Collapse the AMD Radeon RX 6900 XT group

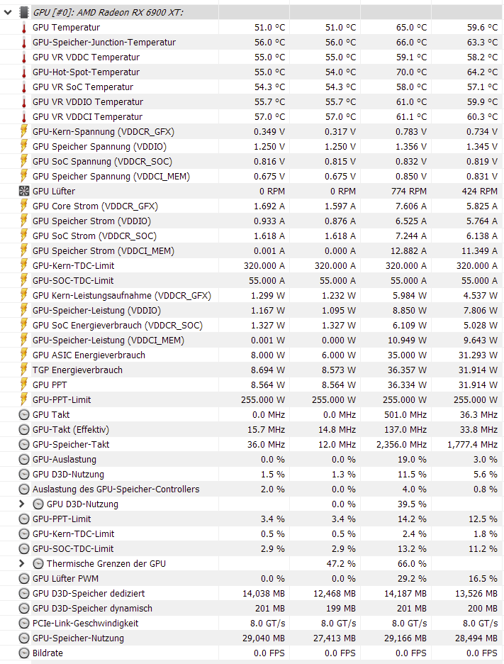pos(8,13)
